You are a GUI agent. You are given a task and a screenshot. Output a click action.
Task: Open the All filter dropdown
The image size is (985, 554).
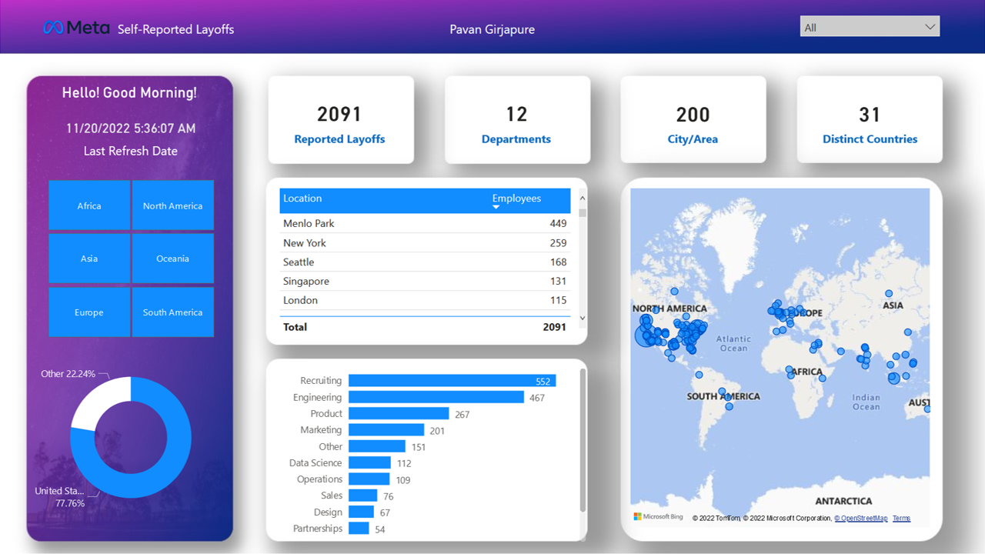[870, 27]
